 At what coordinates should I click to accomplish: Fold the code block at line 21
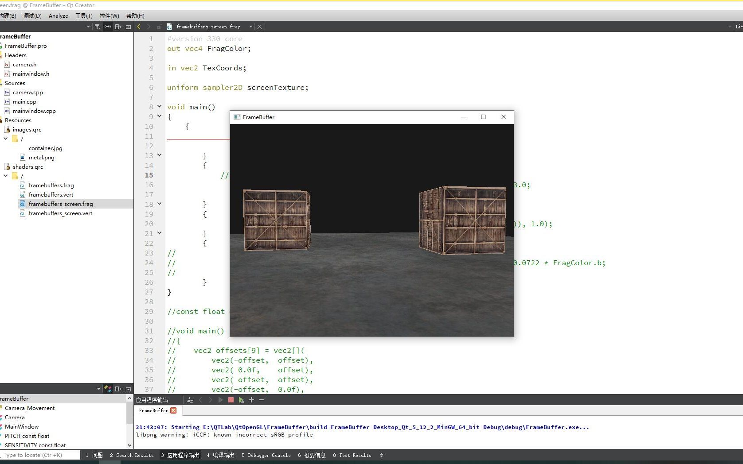point(160,233)
